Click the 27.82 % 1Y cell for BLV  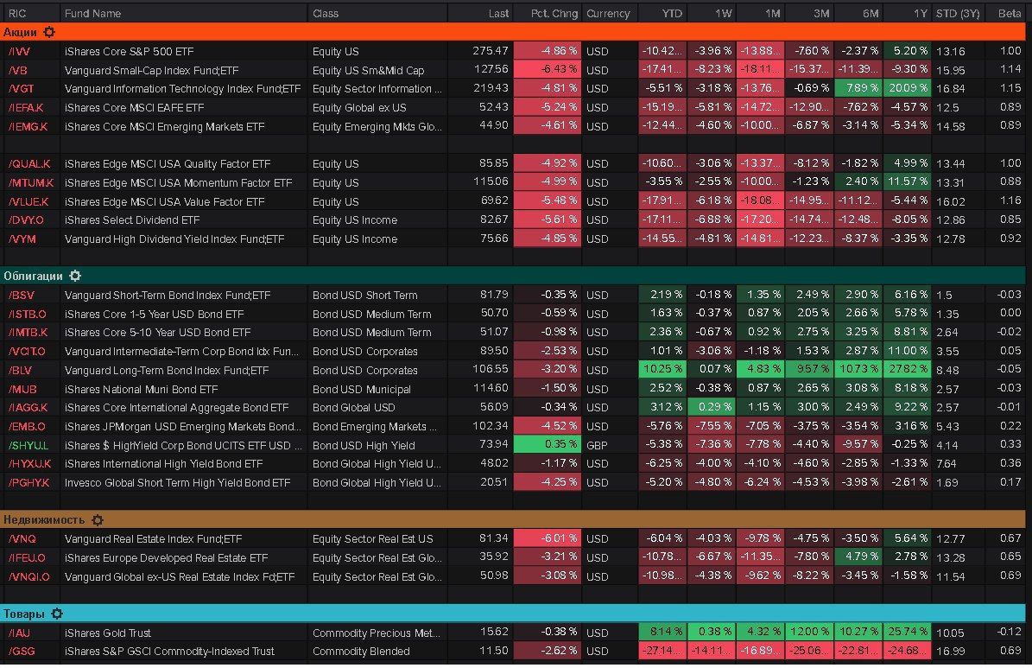point(907,370)
